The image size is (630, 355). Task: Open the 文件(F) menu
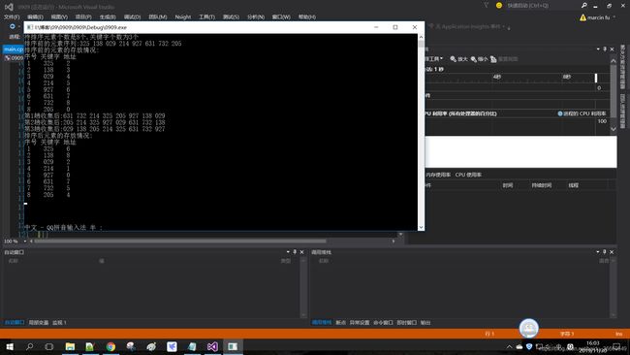[12, 16]
